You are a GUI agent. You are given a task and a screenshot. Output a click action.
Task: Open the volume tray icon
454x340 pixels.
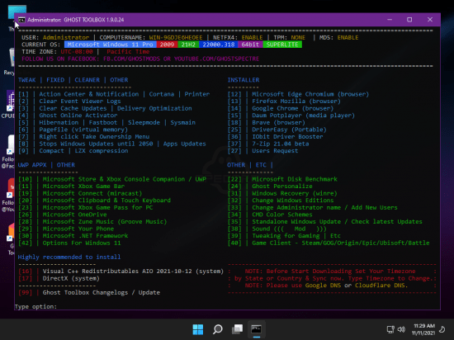[x=401, y=329]
